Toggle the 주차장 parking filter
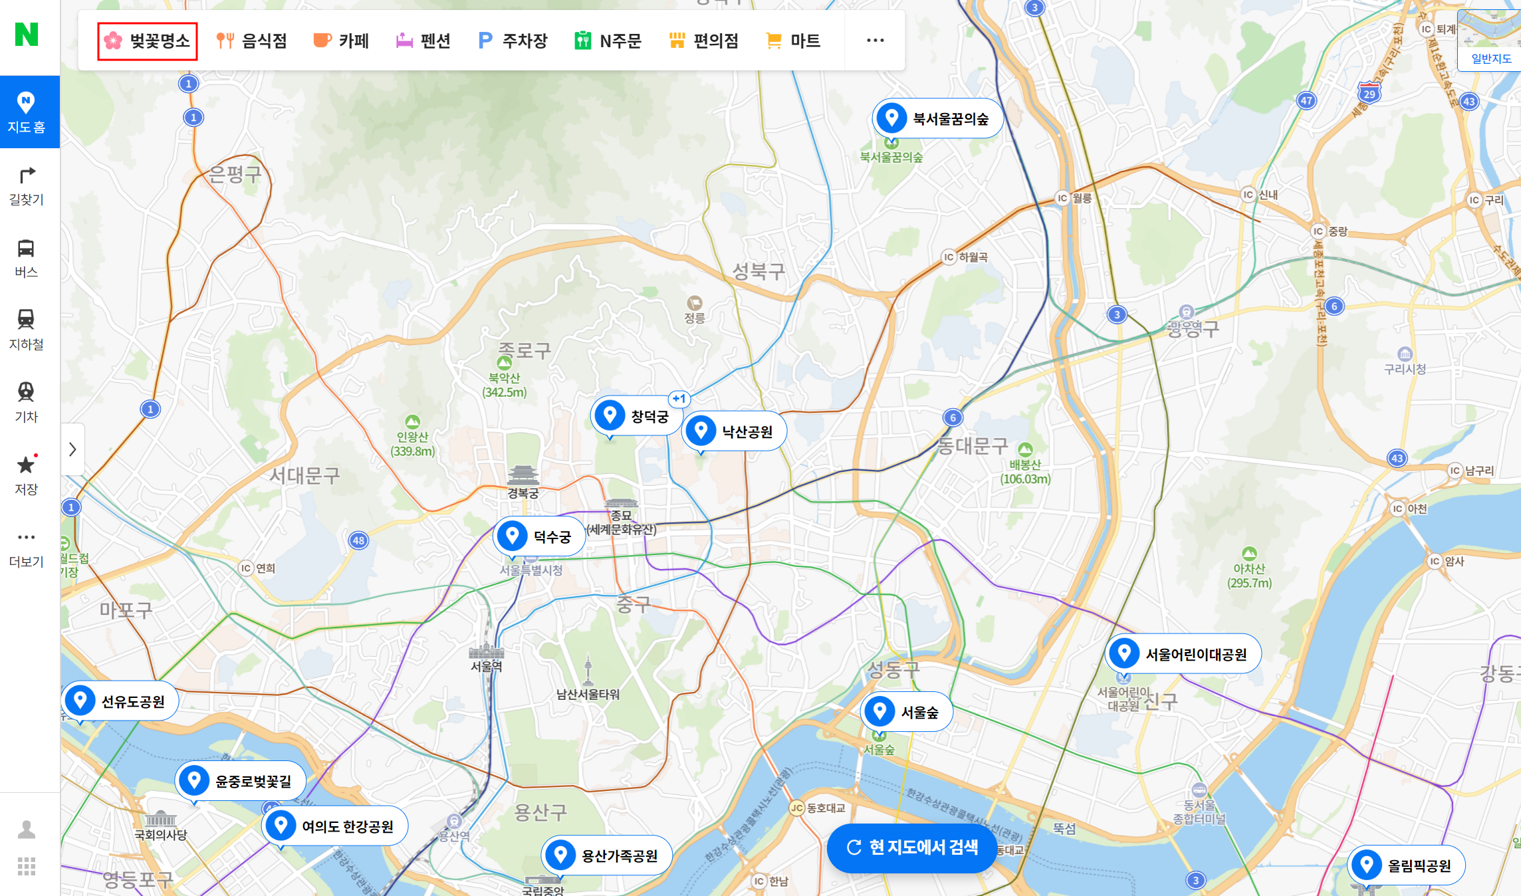This screenshot has height=896, width=1521. click(x=513, y=41)
